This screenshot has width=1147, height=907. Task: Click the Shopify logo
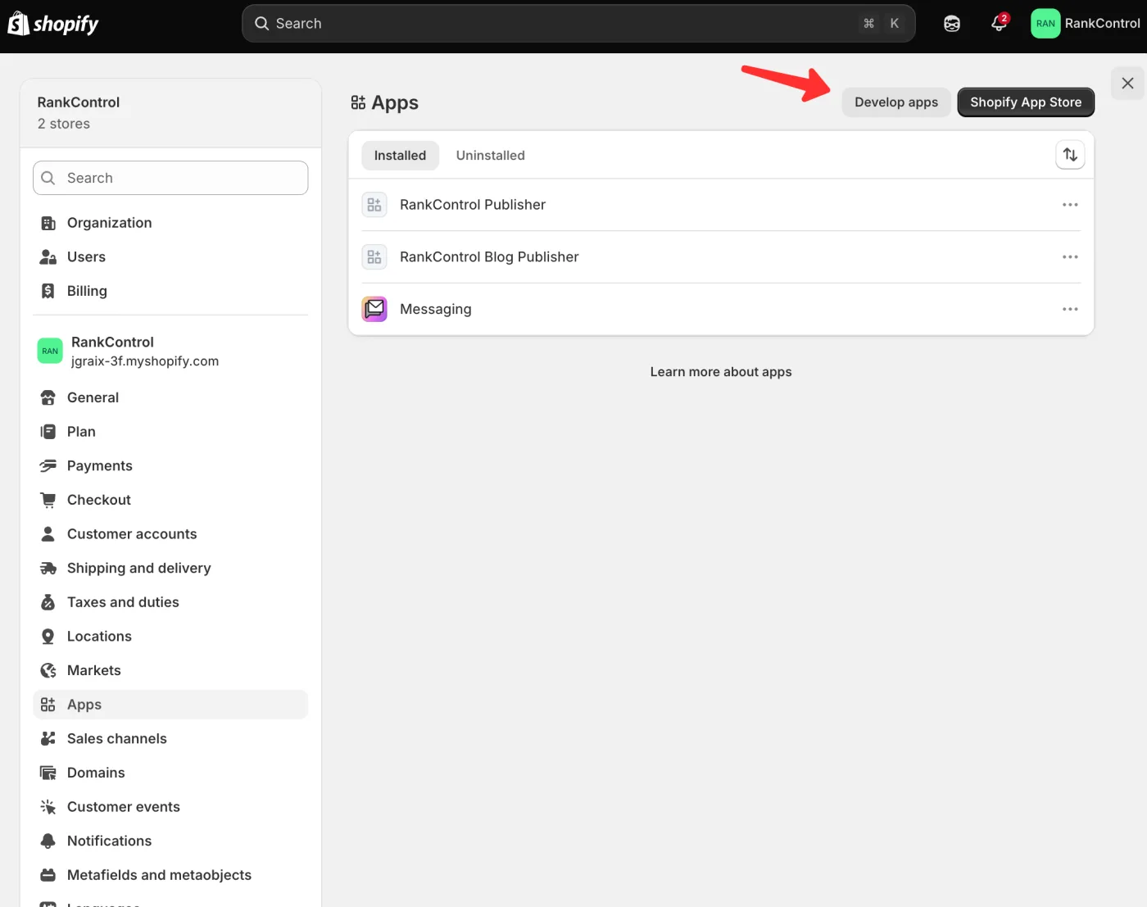tap(53, 24)
